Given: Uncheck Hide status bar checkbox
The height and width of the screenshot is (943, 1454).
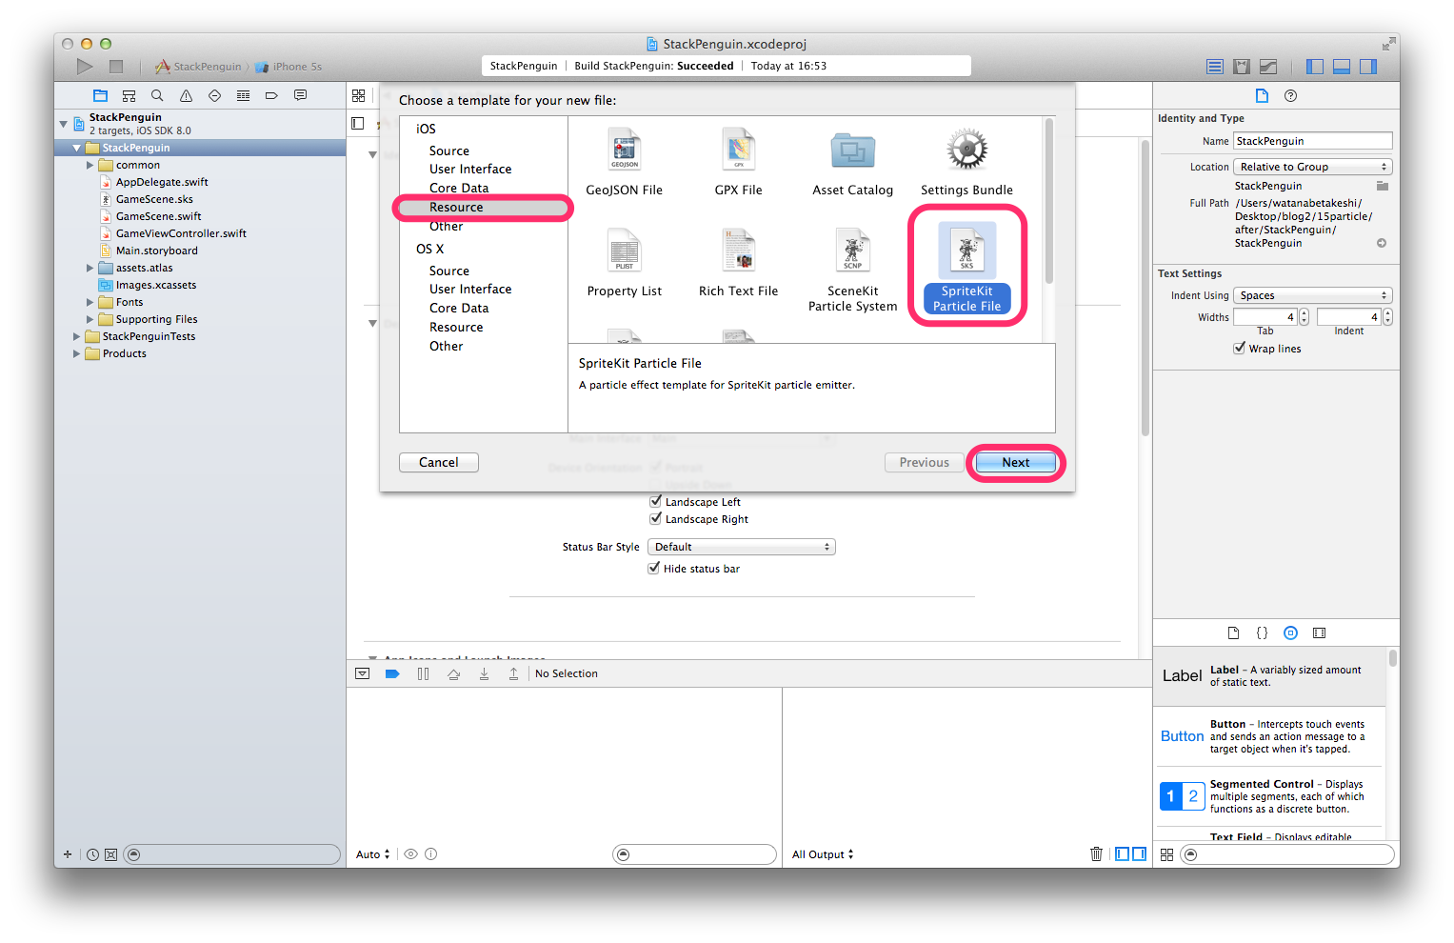Looking at the screenshot, I should (x=654, y=568).
